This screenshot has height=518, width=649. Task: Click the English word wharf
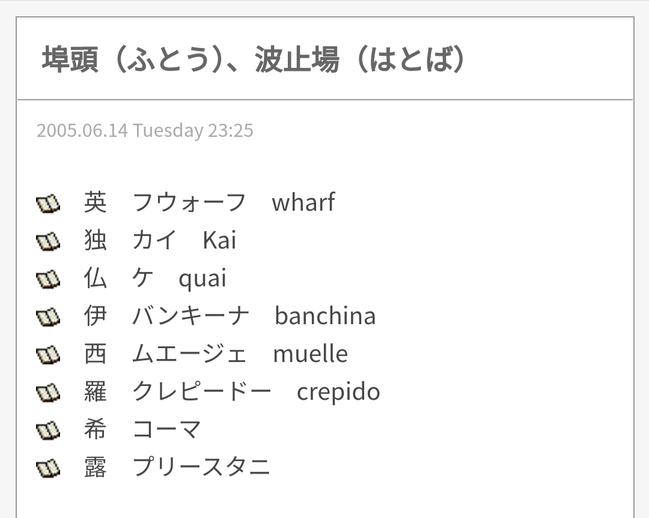[303, 202]
